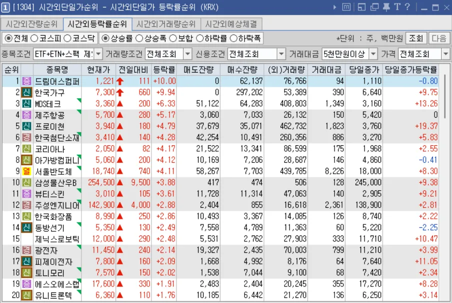Open the 거래대금 dropdown (5천만원이상)
Viewport: 452px width, 303px height.
[x=373, y=54]
